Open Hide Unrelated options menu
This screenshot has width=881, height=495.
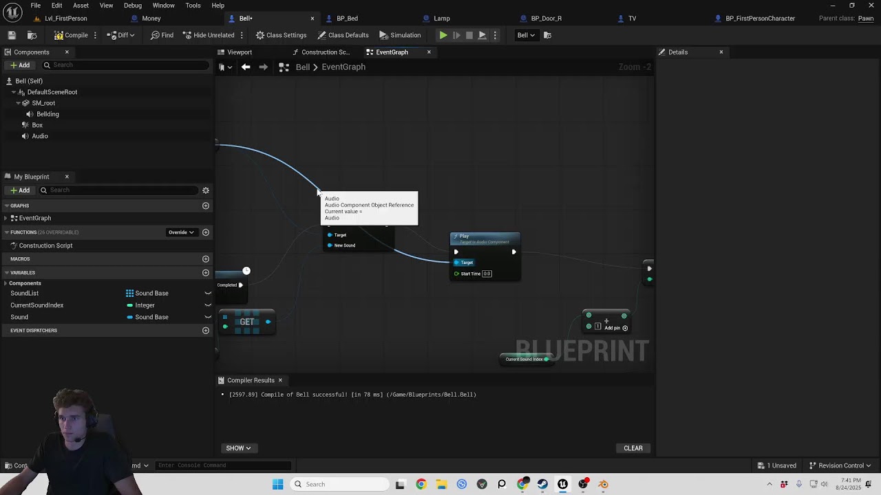pos(242,35)
